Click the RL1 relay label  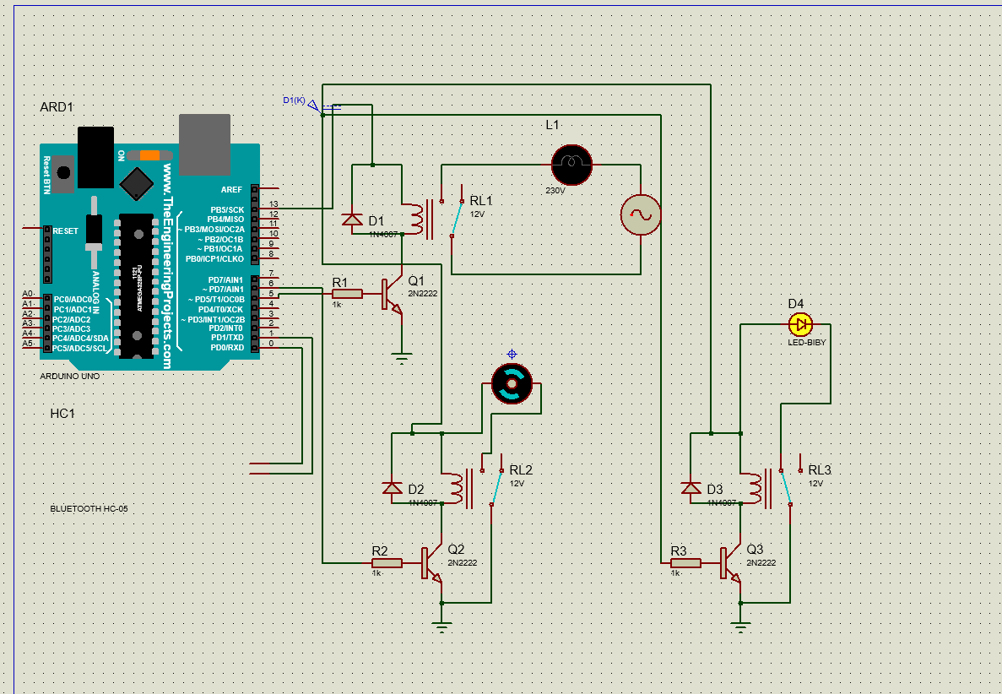481,201
